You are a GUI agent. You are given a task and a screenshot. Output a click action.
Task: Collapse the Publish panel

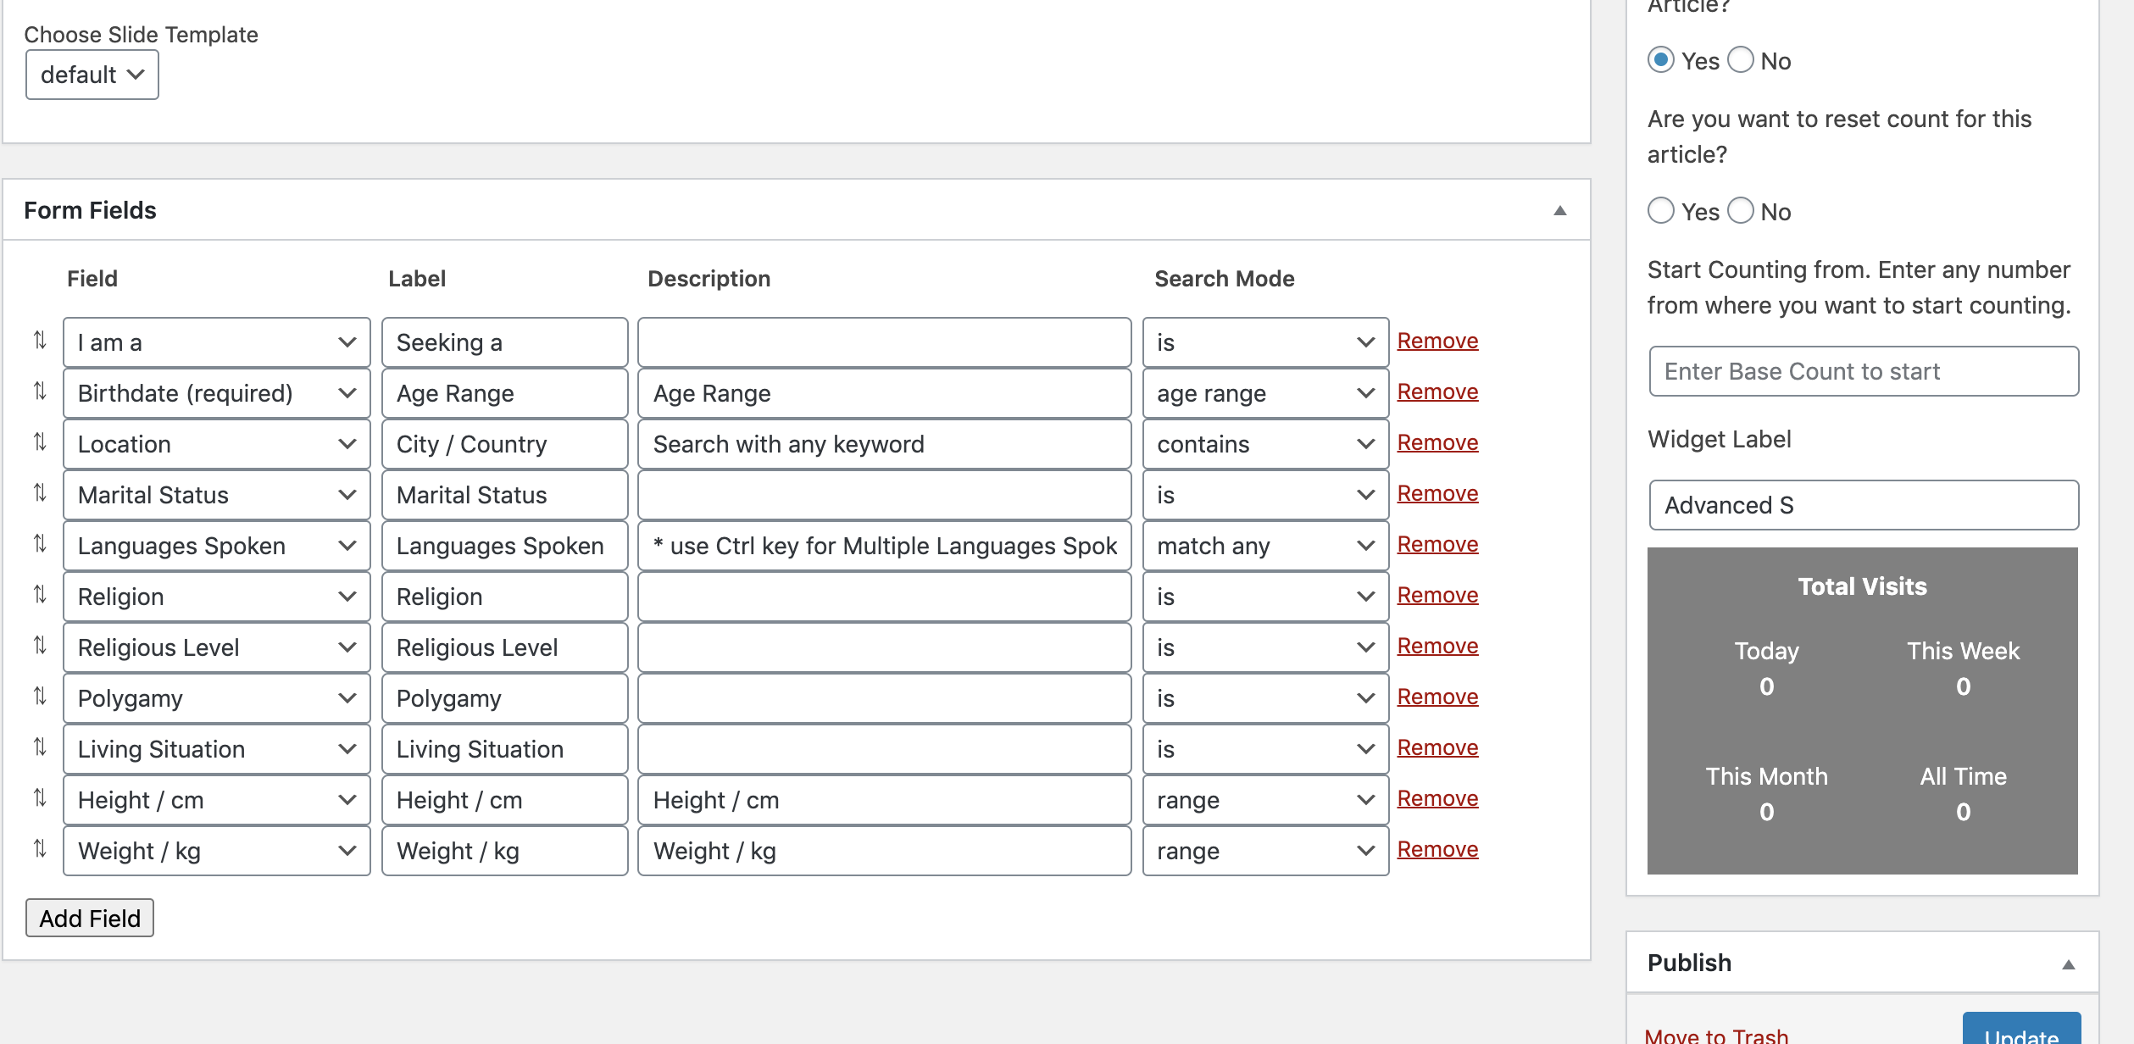coord(2068,963)
